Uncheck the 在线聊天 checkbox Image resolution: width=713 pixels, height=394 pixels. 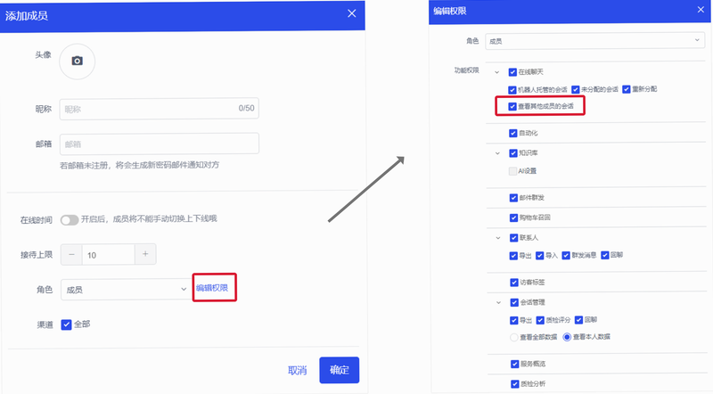point(512,72)
